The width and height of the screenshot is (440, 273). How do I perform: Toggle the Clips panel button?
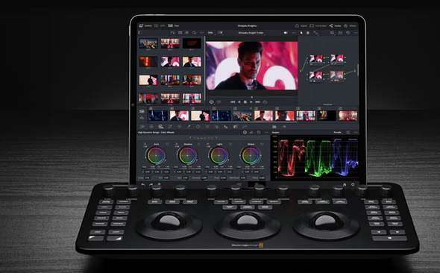coord(174,25)
